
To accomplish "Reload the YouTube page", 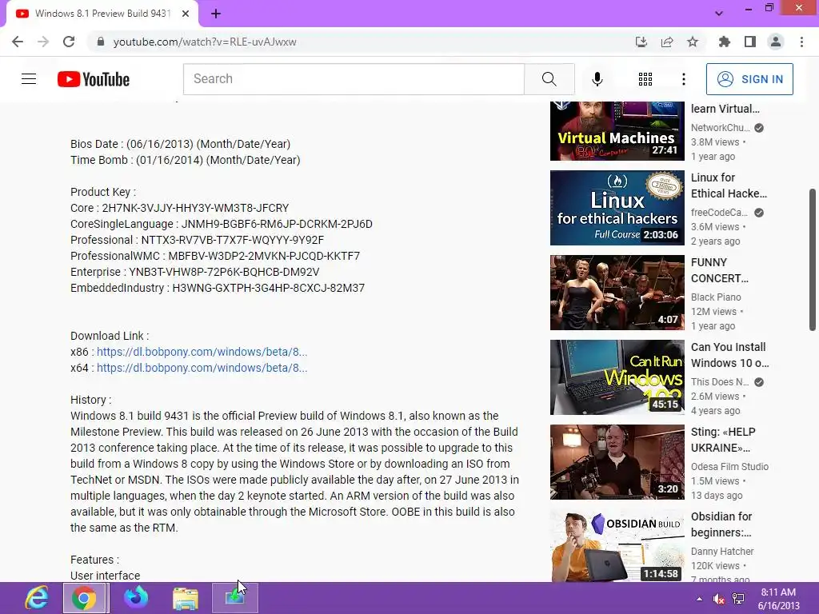I will pos(69,42).
